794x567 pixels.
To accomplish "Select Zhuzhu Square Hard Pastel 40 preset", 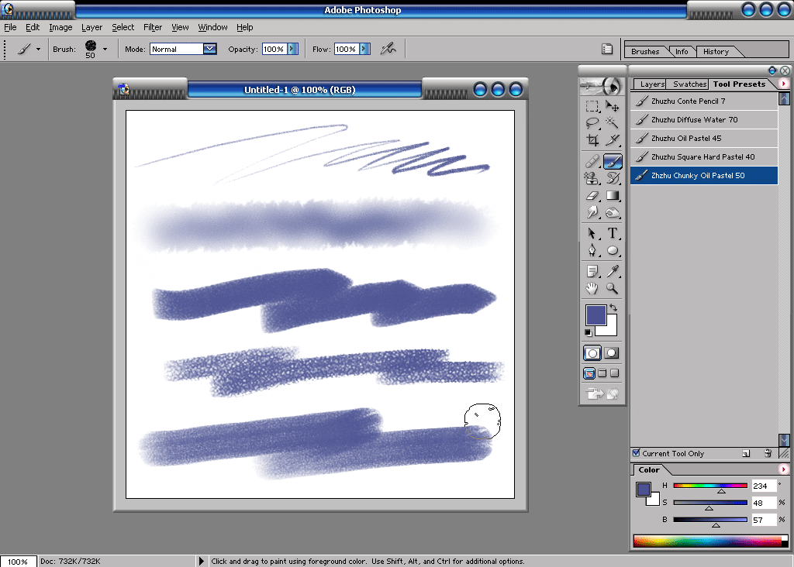I will point(704,156).
